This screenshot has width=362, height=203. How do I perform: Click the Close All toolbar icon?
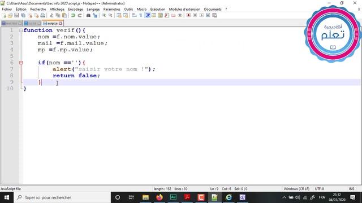[36, 15]
